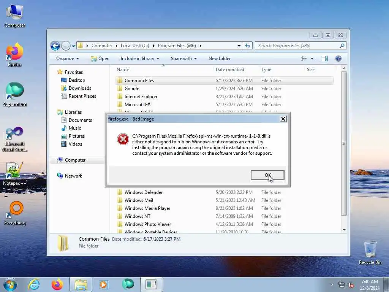Screen dimensions: 389x292
Task: Click Local Disk (C:) in the address bar
Action: click(135, 46)
